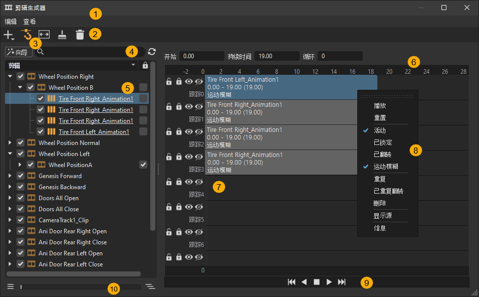Hide track 2 with the crossed eye icon

pos(199,131)
